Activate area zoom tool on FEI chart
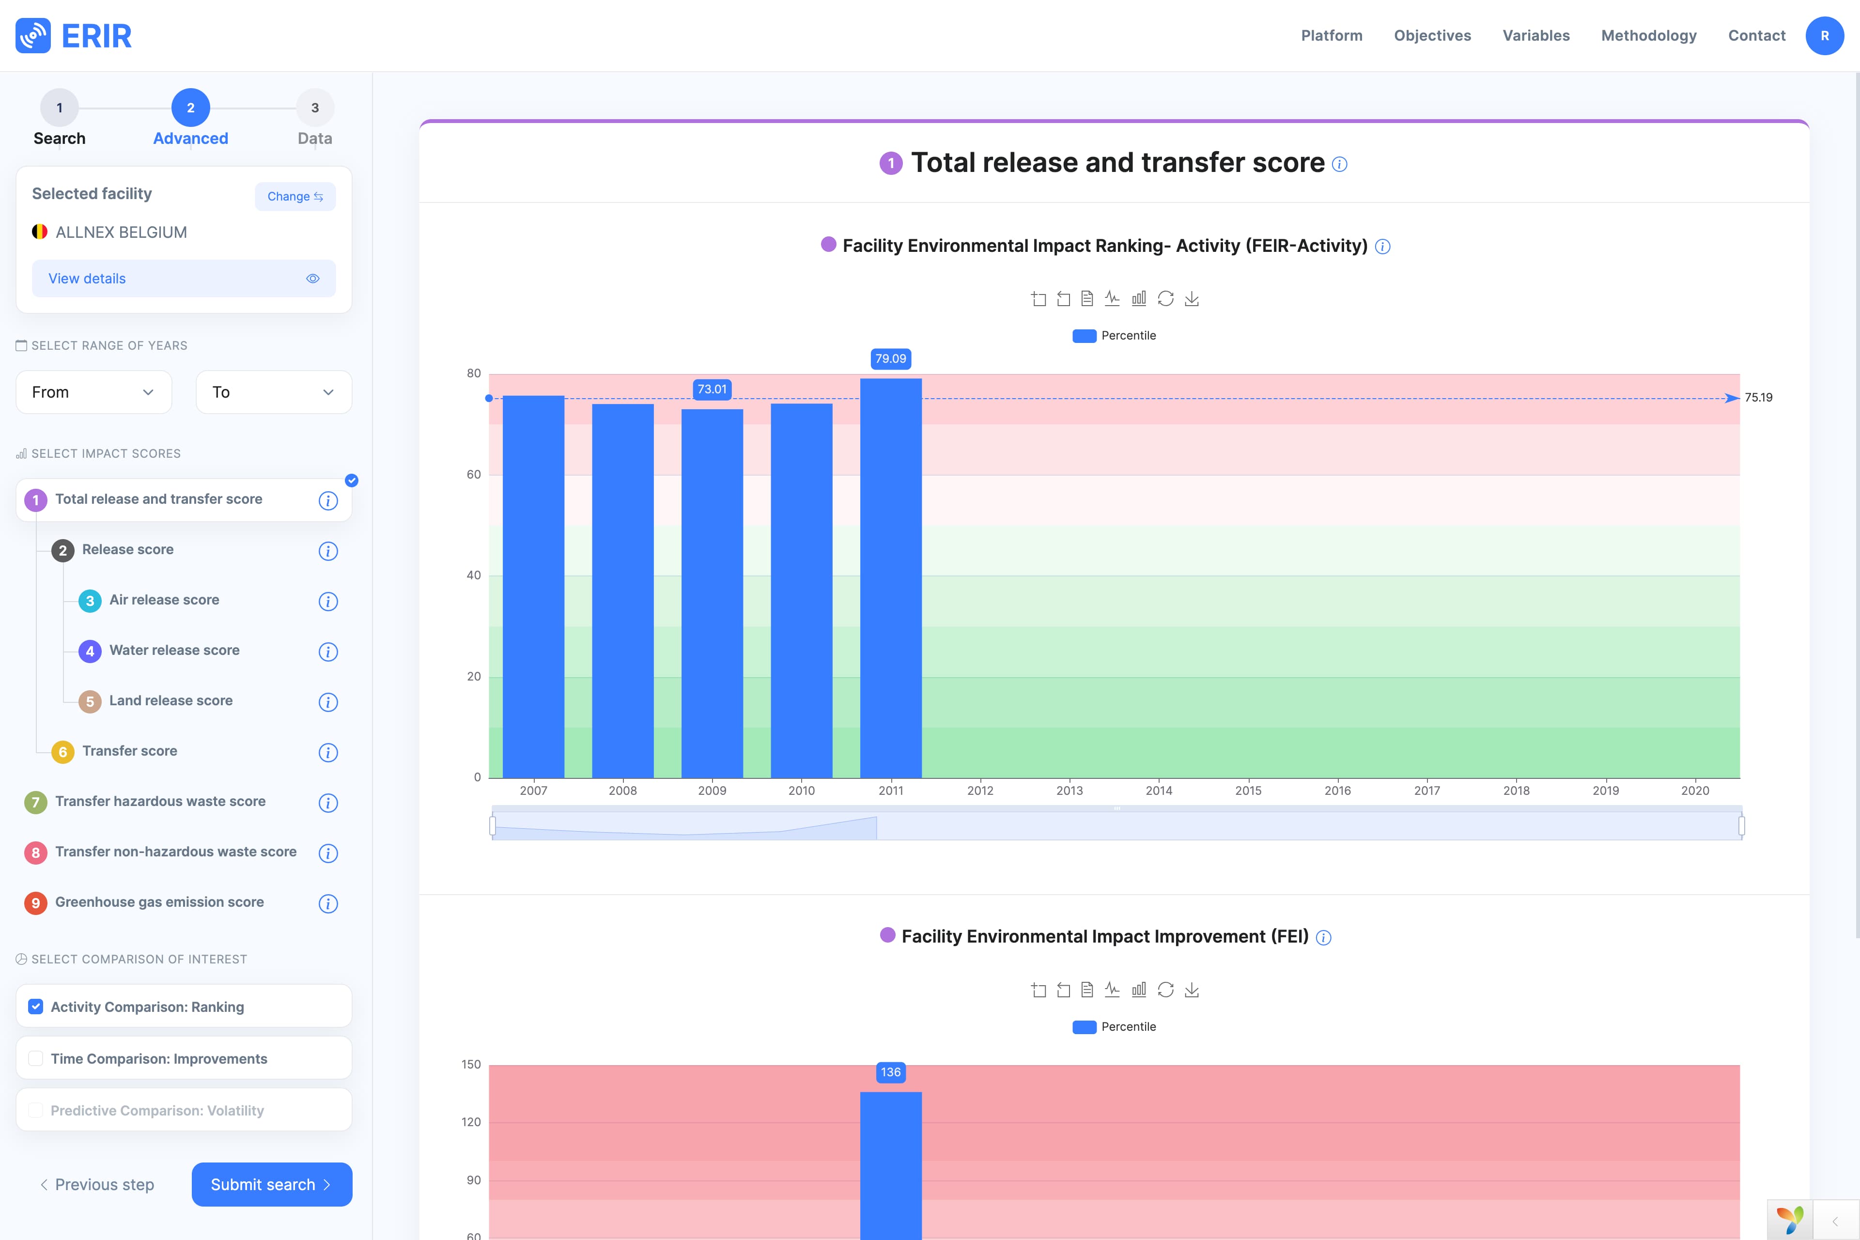1860x1240 pixels. (x=1038, y=989)
